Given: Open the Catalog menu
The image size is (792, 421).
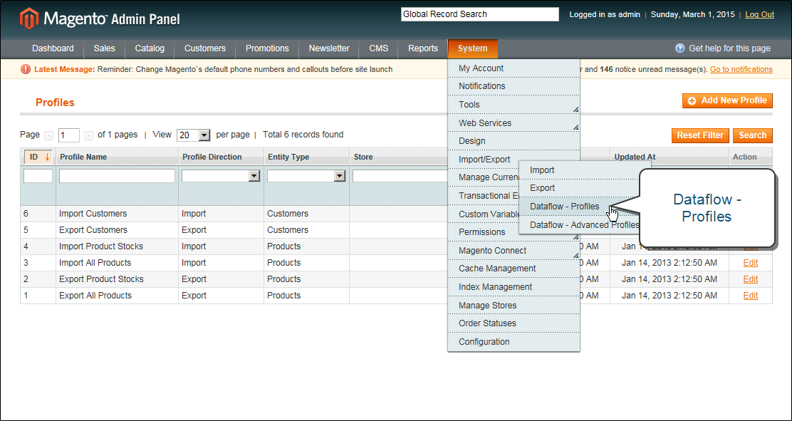Looking at the screenshot, I should click(x=150, y=48).
